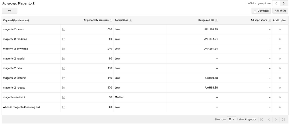291x125 pixels.
Task: Select keyword when is magento 2 coming out
Action: click(x=21, y=107)
